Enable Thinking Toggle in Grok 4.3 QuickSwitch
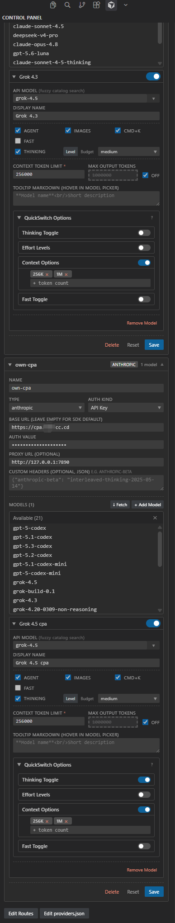175x923 pixels. coord(144,233)
